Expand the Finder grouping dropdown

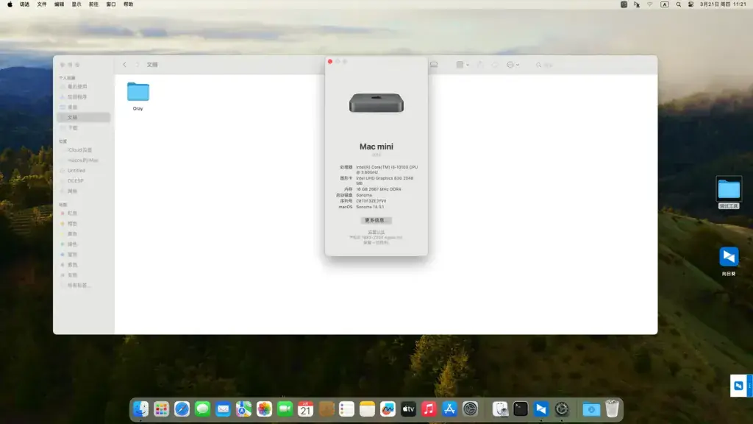pyautogui.click(x=463, y=65)
